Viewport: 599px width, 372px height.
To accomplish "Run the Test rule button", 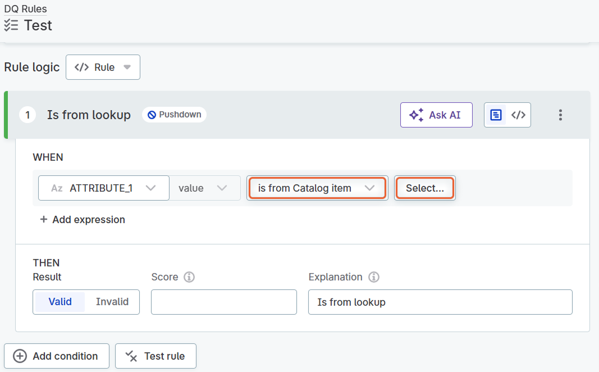I will pos(156,356).
